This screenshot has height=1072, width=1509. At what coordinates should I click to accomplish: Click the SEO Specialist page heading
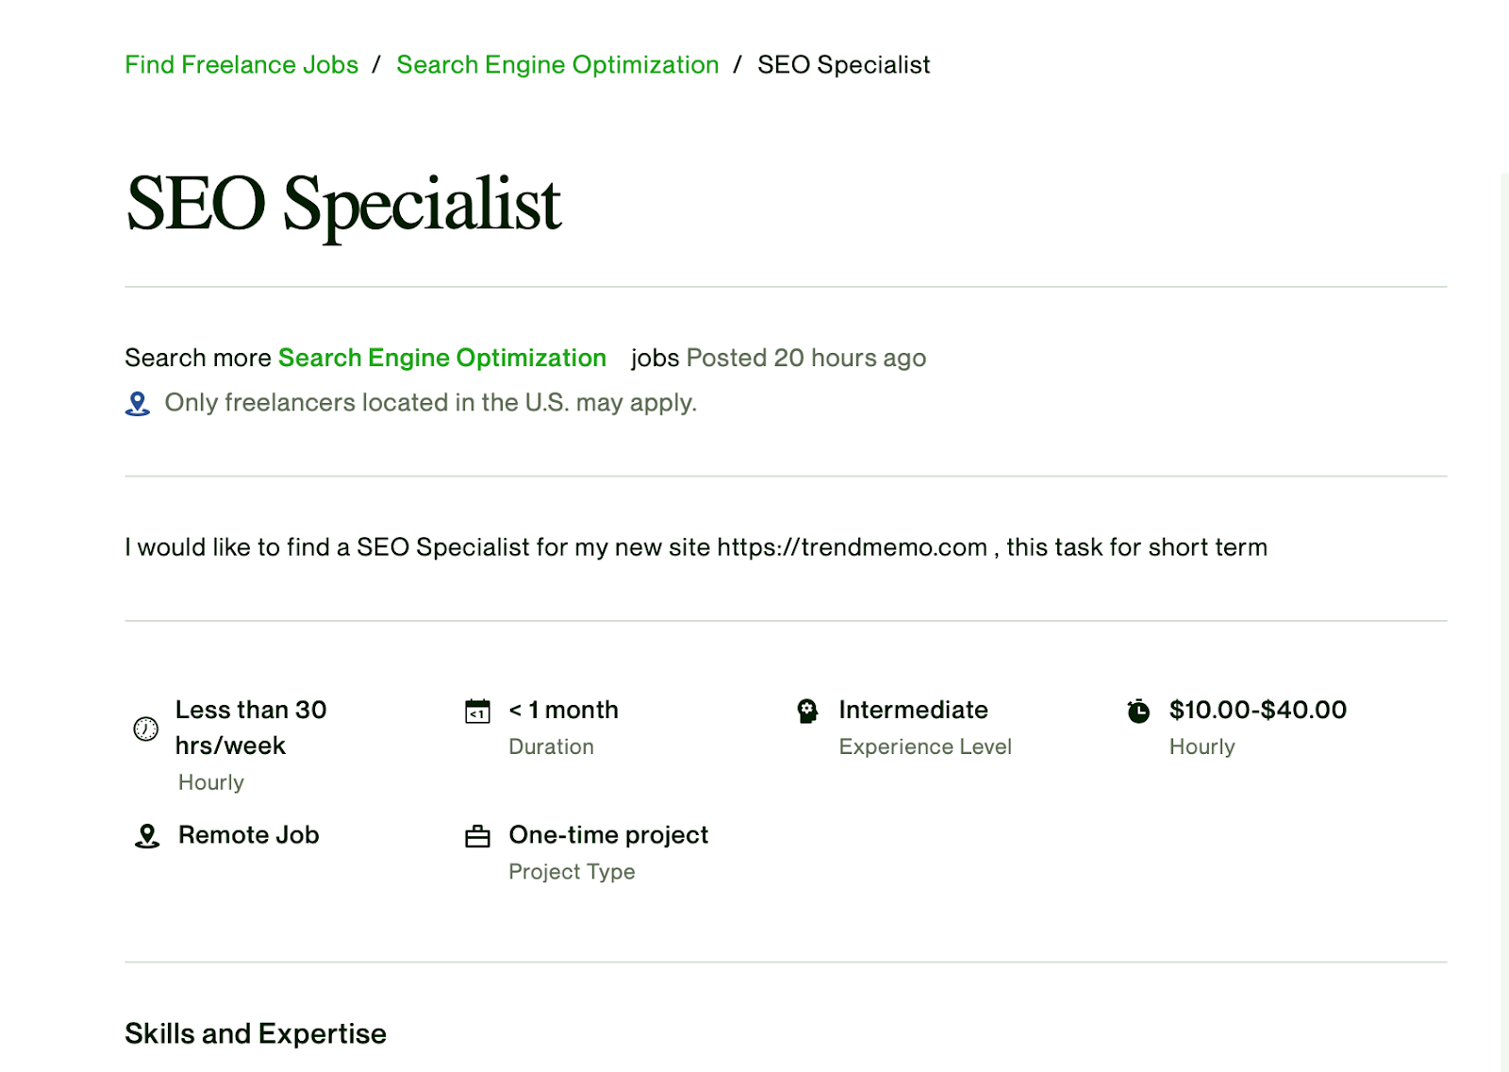(343, 204)
